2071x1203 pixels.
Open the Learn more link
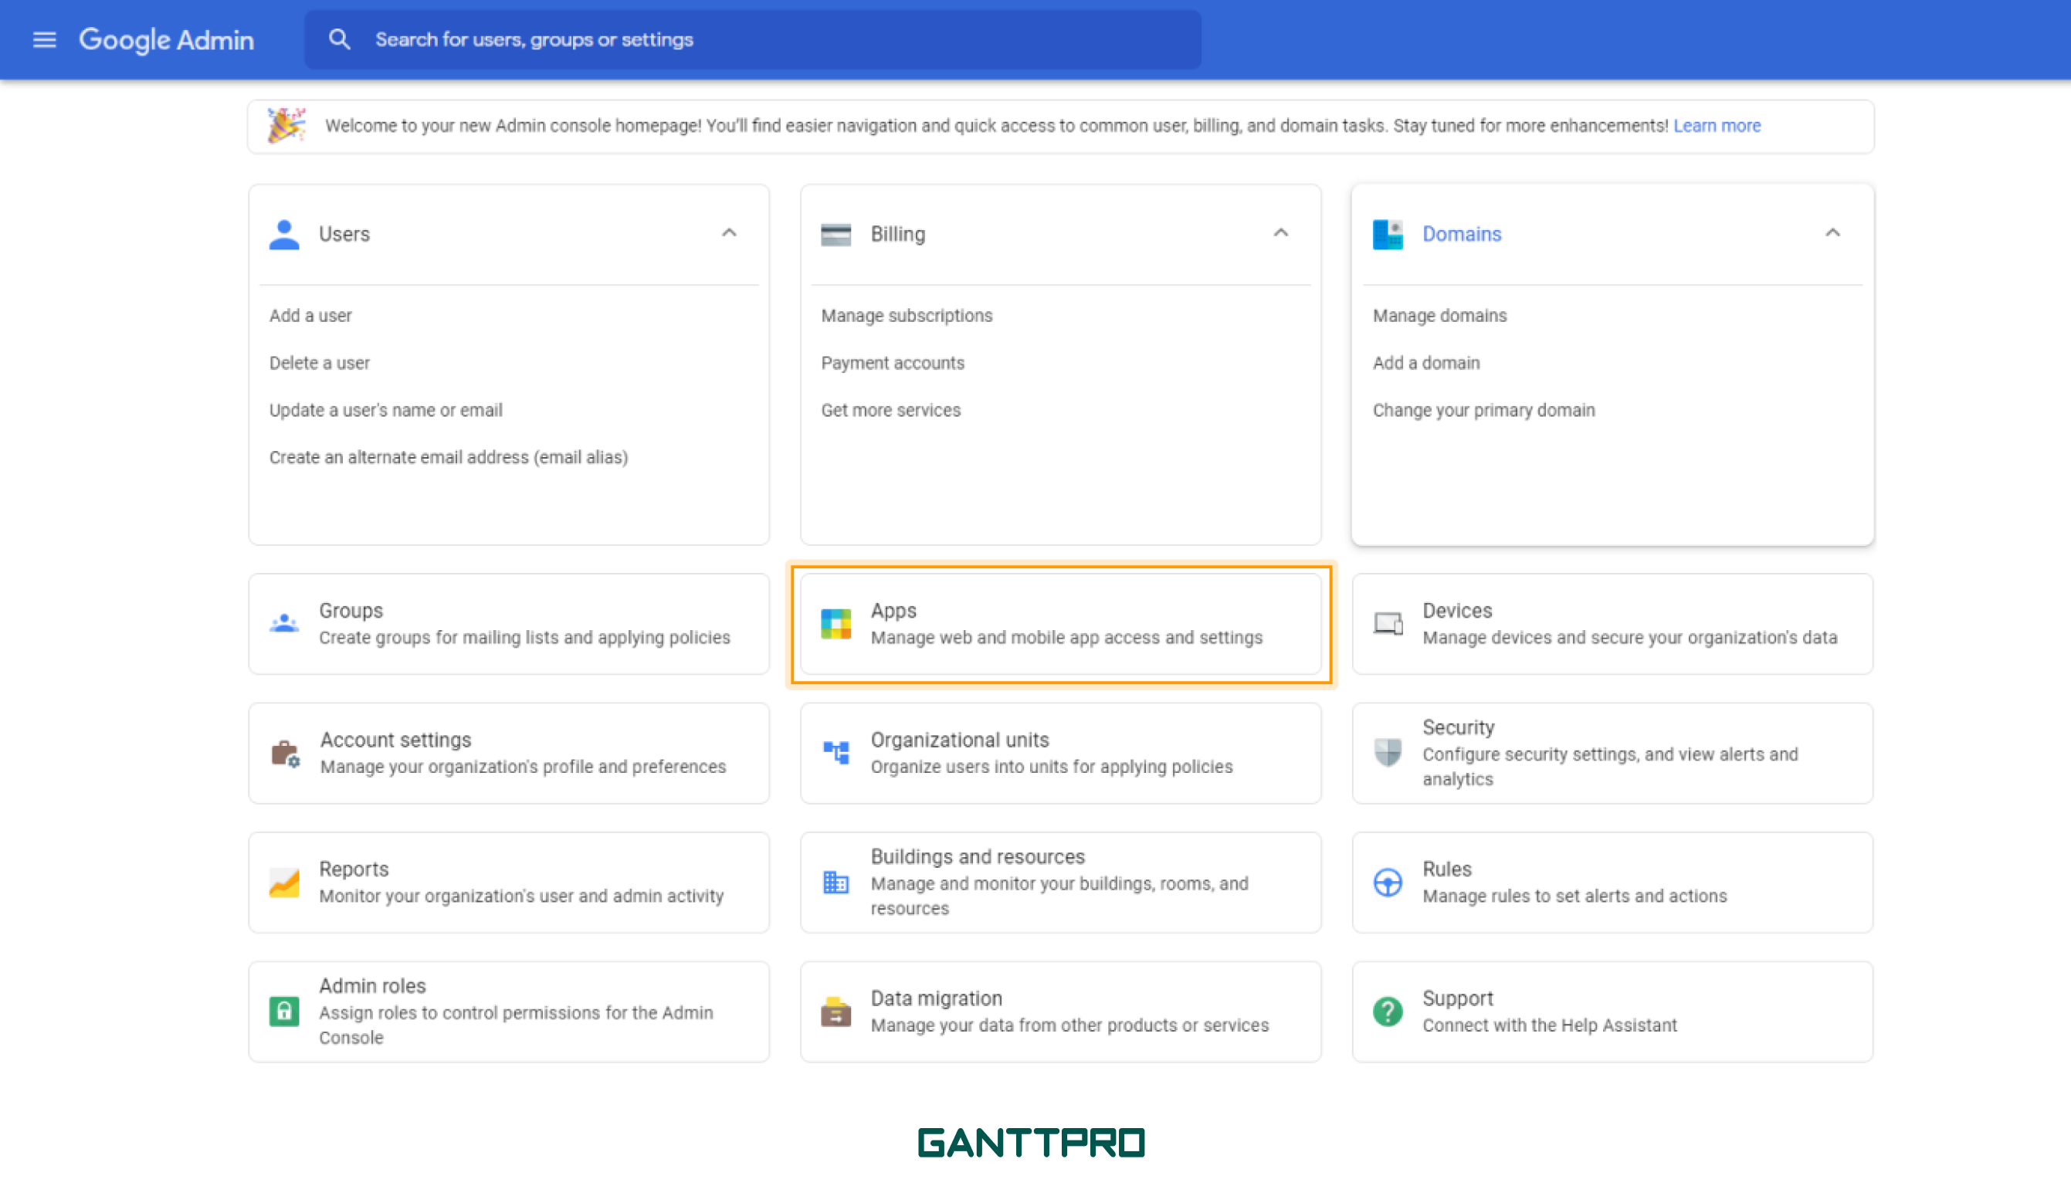pos(1717,126)
